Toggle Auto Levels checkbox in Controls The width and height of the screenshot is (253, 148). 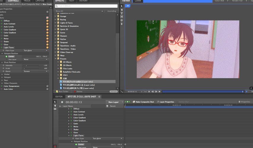[1, 27]
